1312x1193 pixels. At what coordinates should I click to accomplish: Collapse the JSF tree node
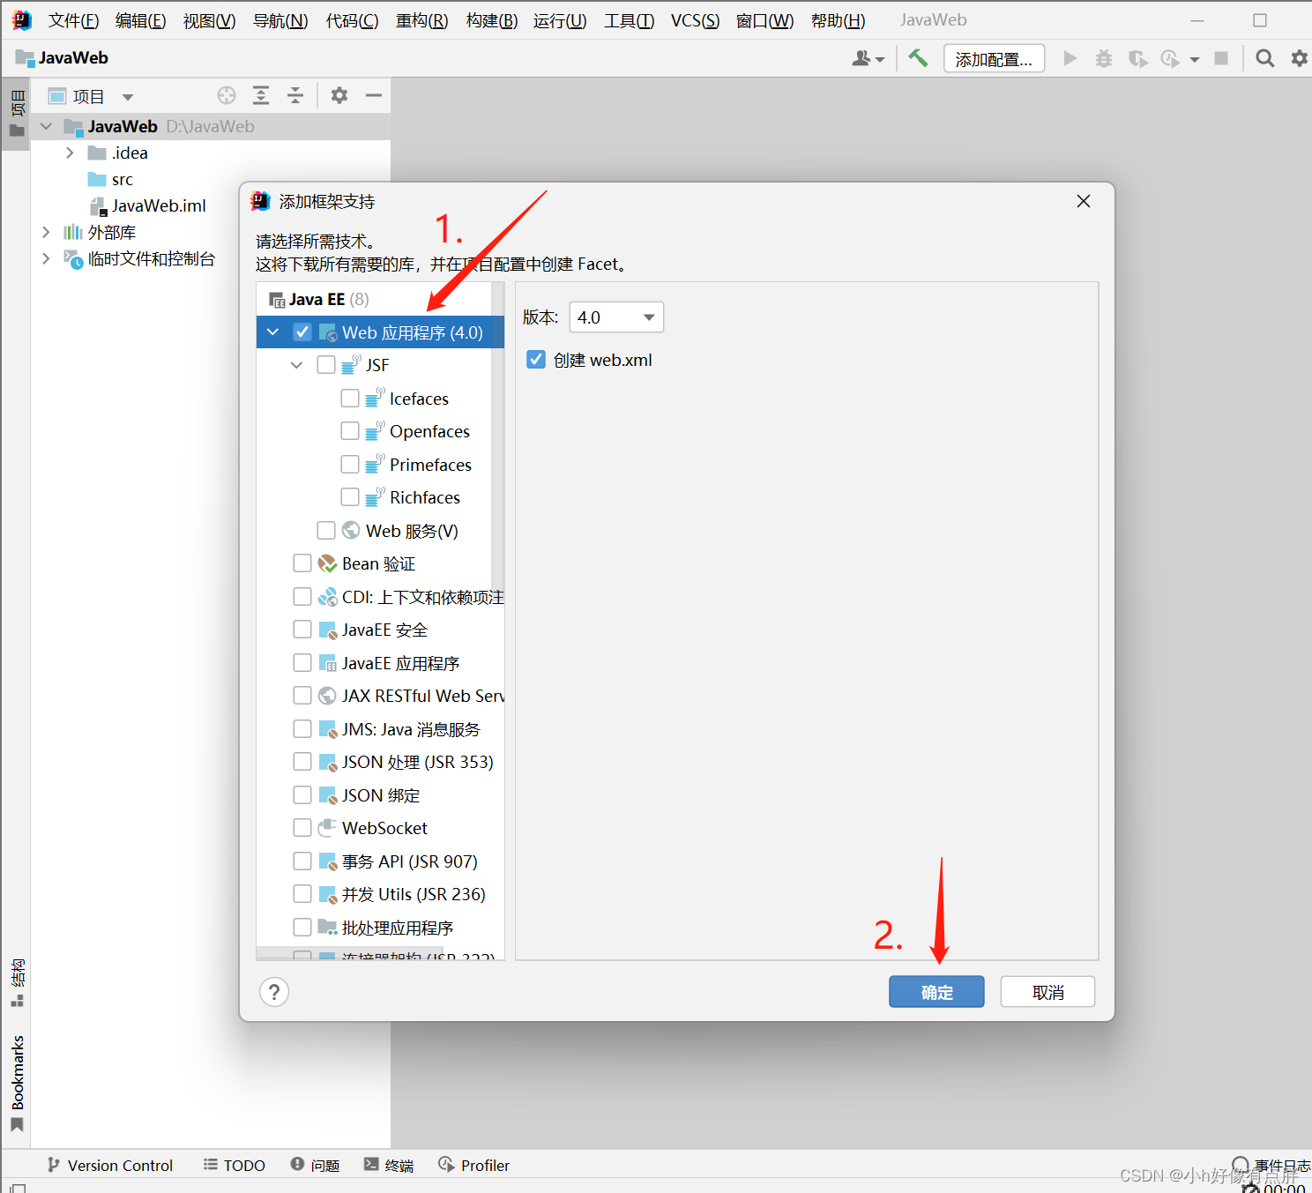(x=297, y=365)
